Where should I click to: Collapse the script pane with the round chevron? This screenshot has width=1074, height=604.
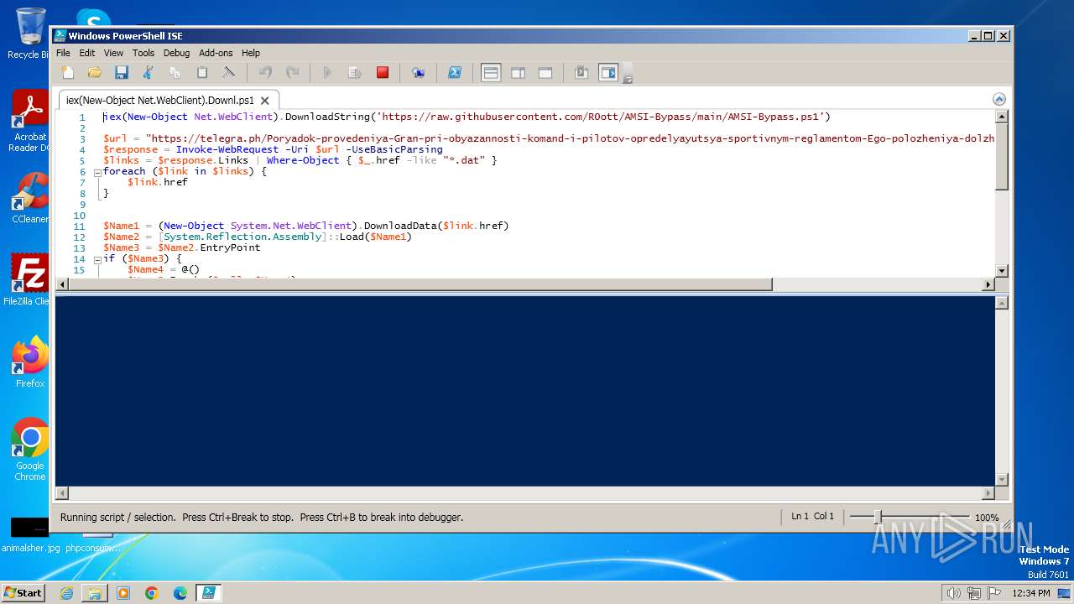pos(998,99)
